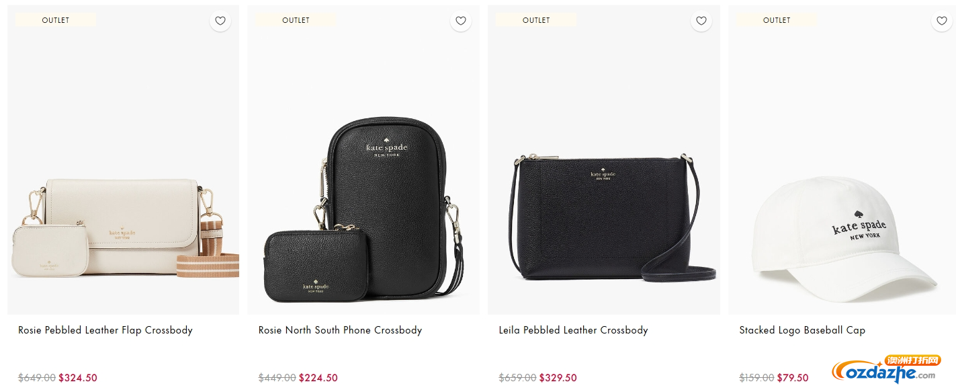This screenshot has height=392, width=956.
Task: Toggle wishlist heart for Stacked Logo Baseball Cap
Action: [x=942, y=21]
